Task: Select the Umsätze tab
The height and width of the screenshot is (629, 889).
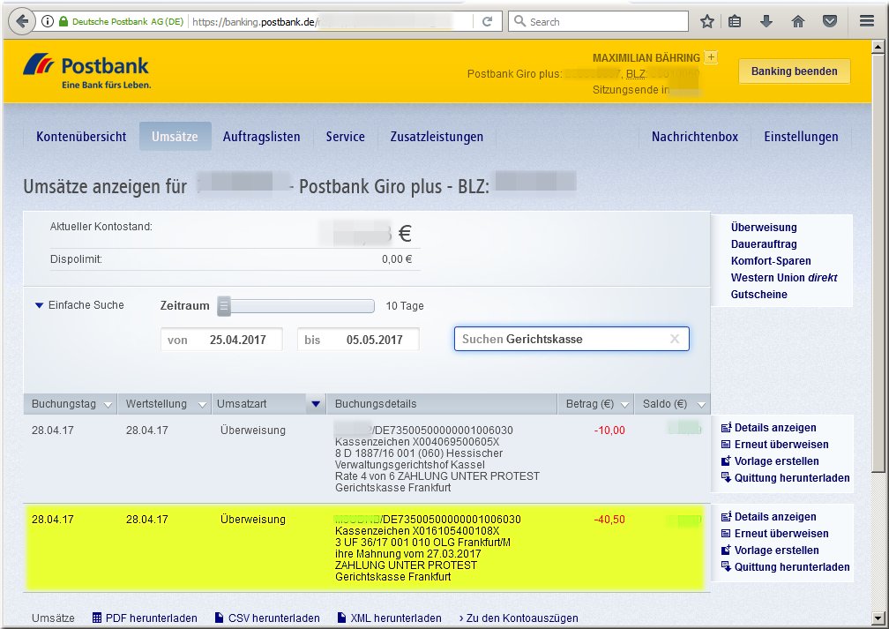Action: pos(175,137)
